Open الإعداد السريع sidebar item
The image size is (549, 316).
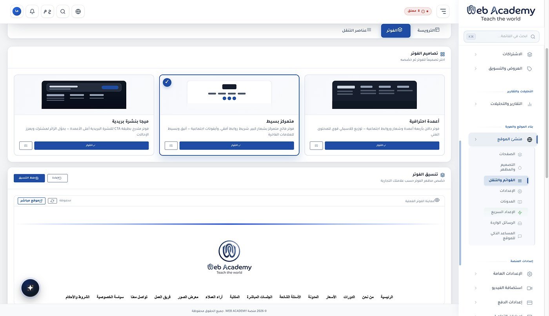click(506, 212)
